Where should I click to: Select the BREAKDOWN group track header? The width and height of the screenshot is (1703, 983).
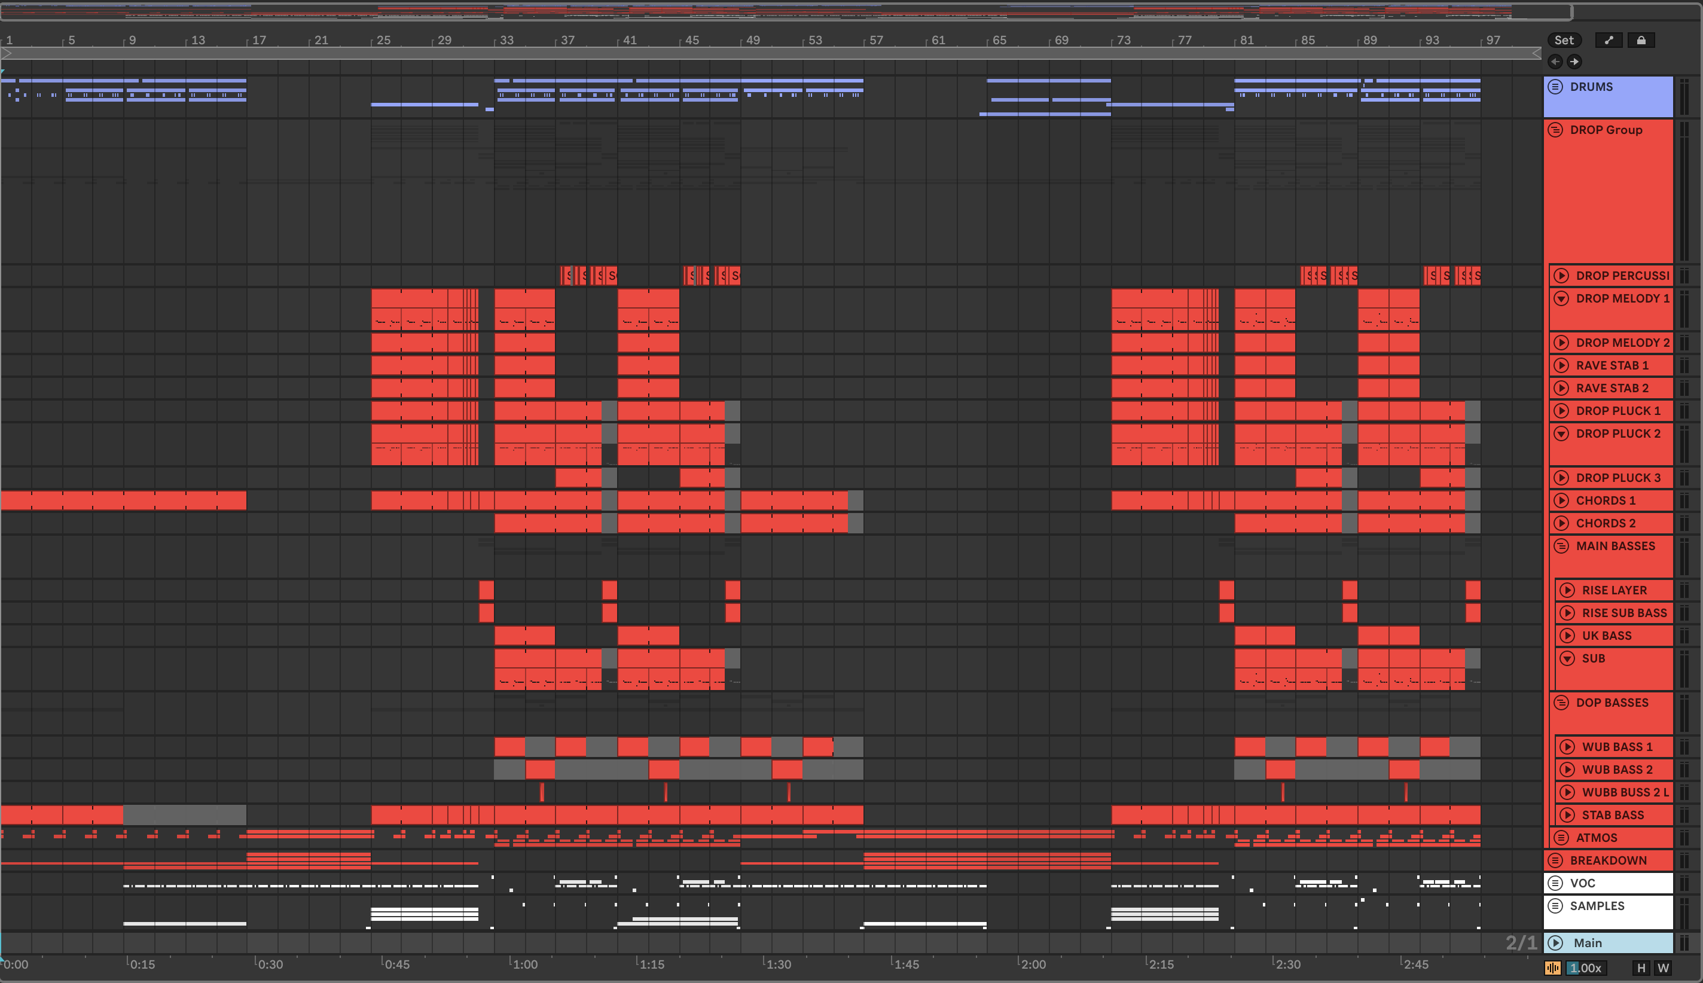[1620, 860]
